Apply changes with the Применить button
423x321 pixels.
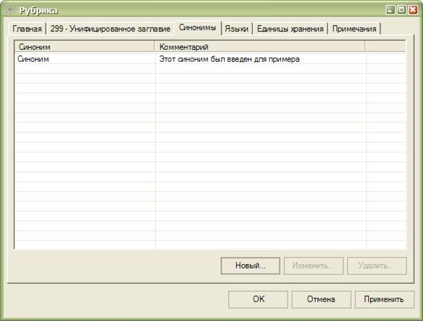[384, 299]
